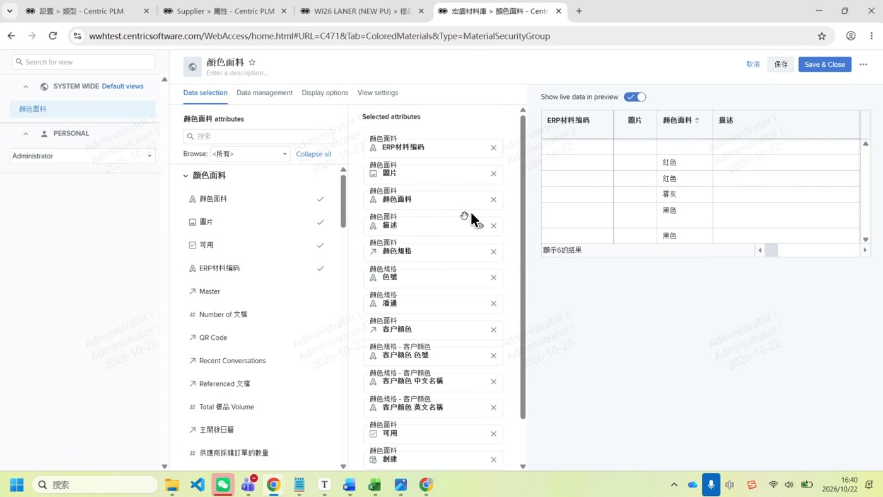Switch to the Display options tab
883x497 pixels.
325,93
